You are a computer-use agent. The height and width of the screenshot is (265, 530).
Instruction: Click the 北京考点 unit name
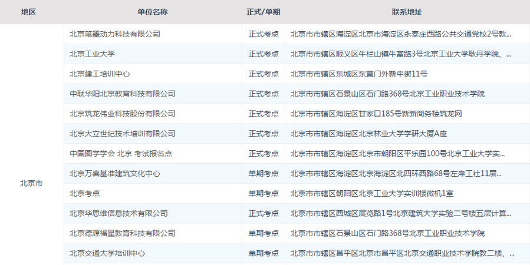tap(85, 193)
